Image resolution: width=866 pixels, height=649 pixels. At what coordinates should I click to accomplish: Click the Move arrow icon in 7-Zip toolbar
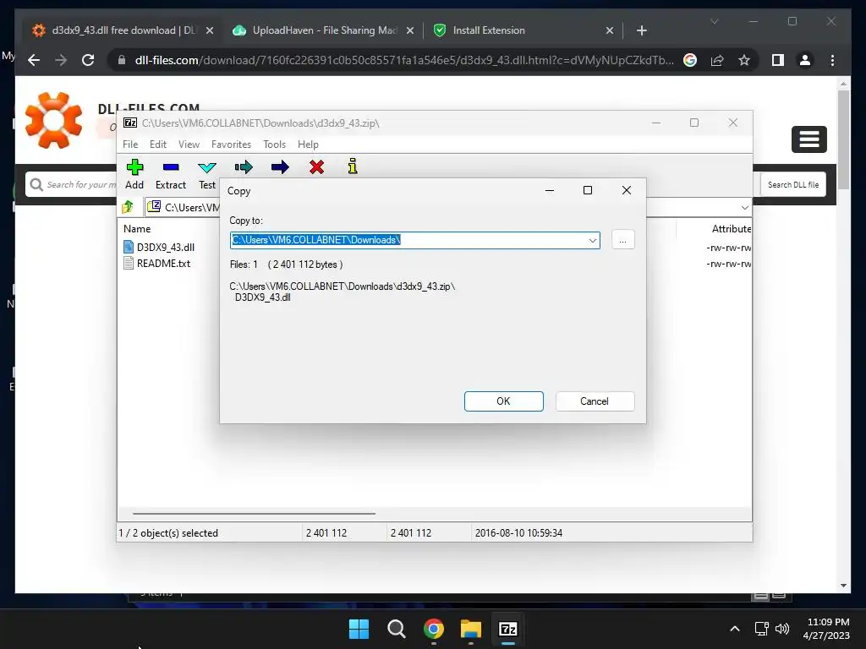point(280,167)
